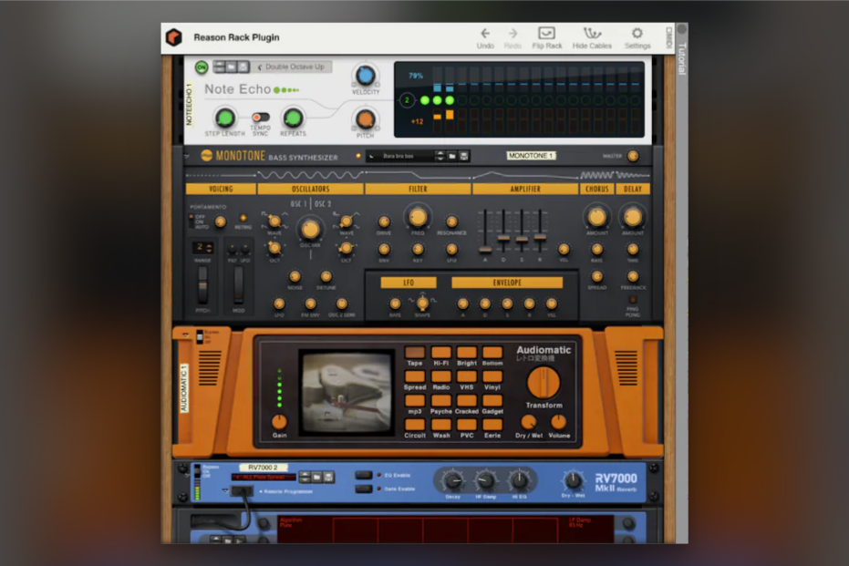This screenshot has height=566, width=849.
Task: Click the Audiomatic Transform knob
Action: click(x=544, y=383)
